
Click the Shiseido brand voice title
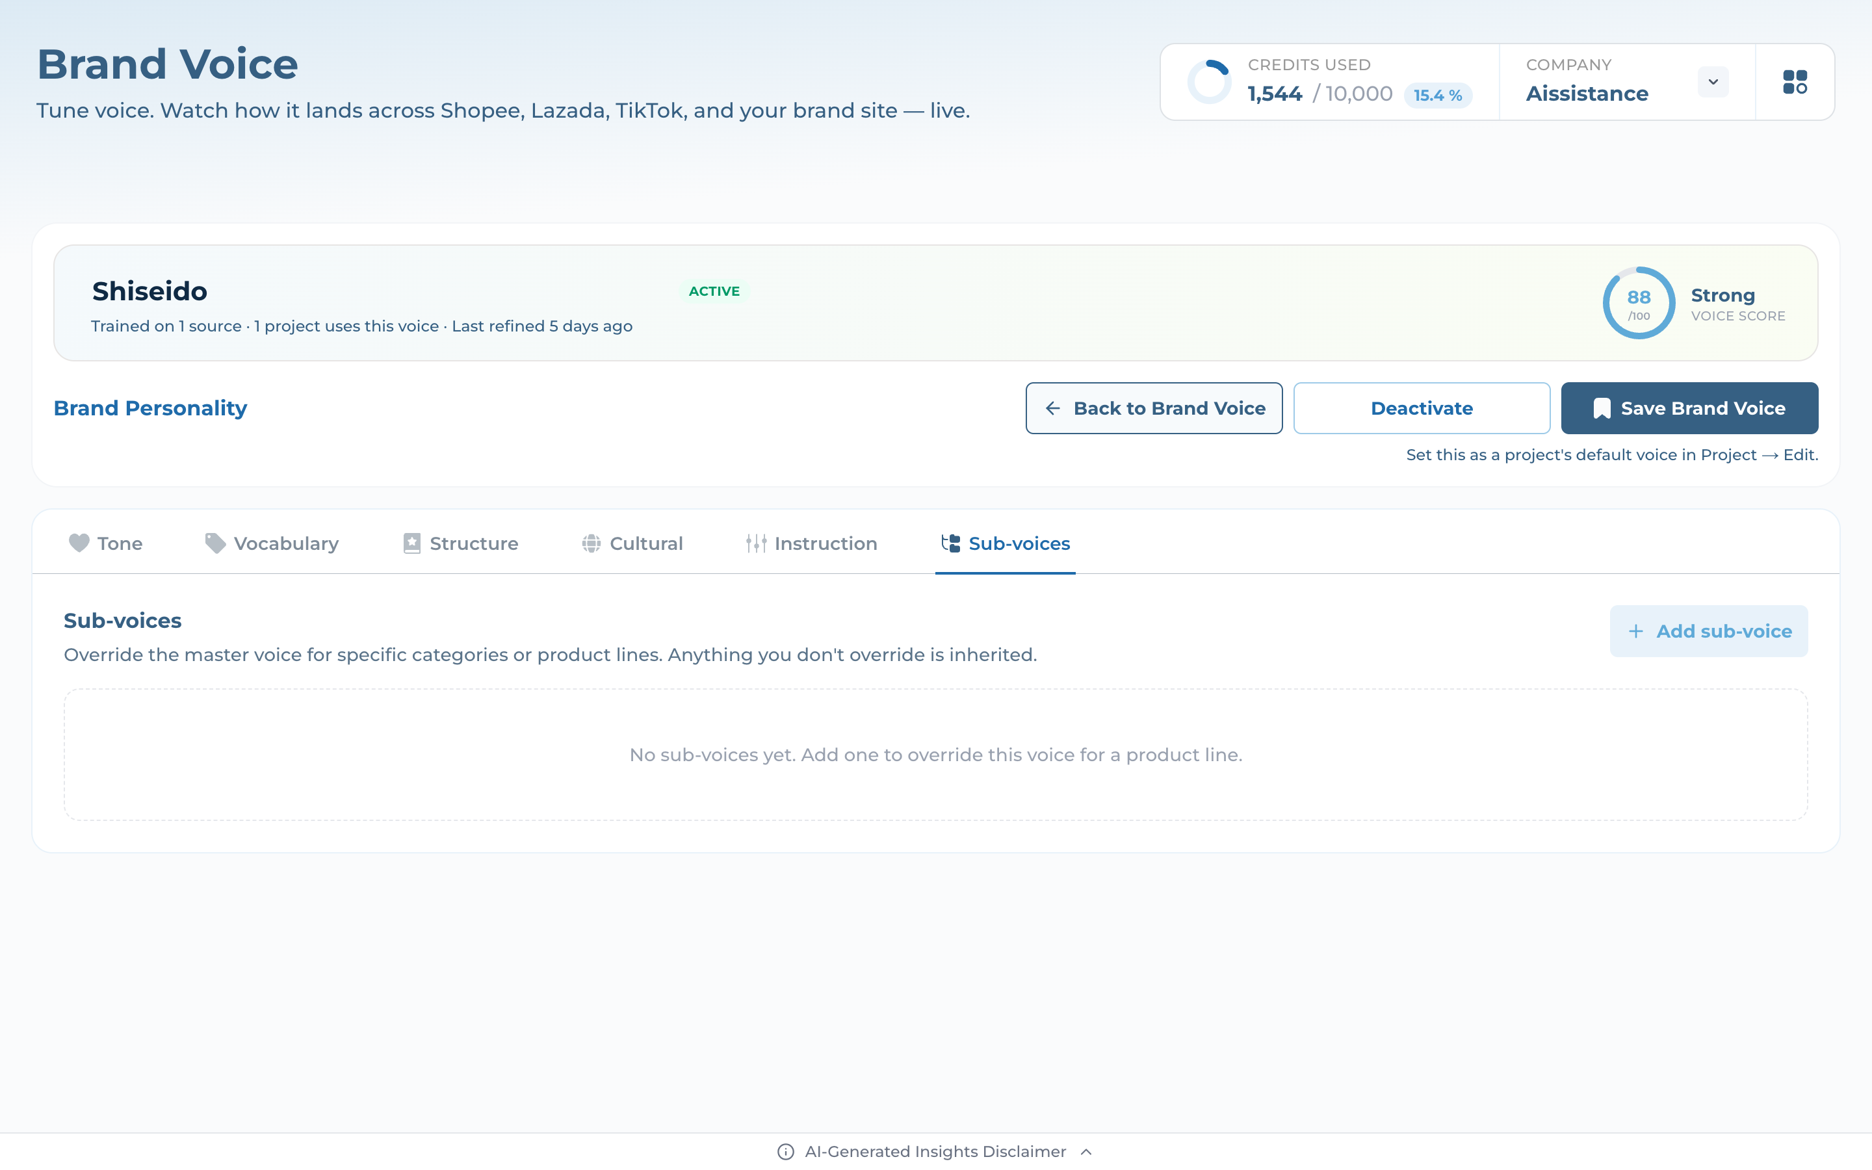coord(149,291)
